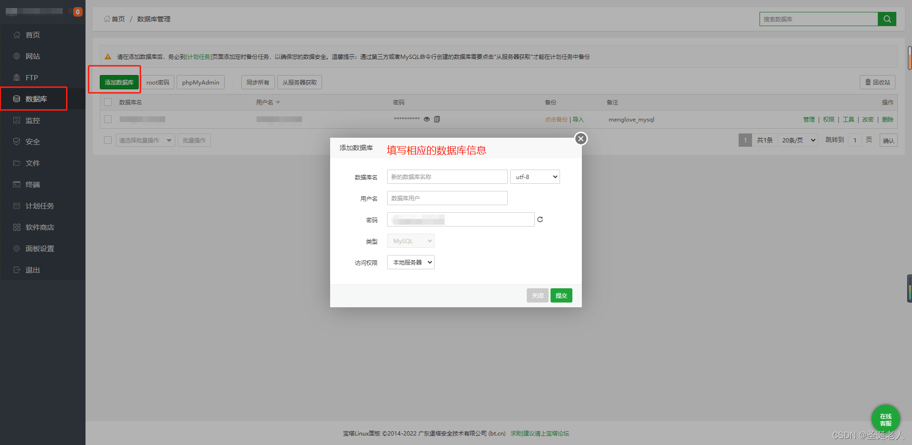Viewport: 912px width, 445px height.
Task: Click the 改密 link in row
Action: [868, 120]
